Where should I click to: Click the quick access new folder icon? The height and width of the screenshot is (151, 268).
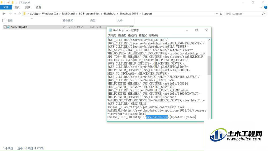coord(12,2)
